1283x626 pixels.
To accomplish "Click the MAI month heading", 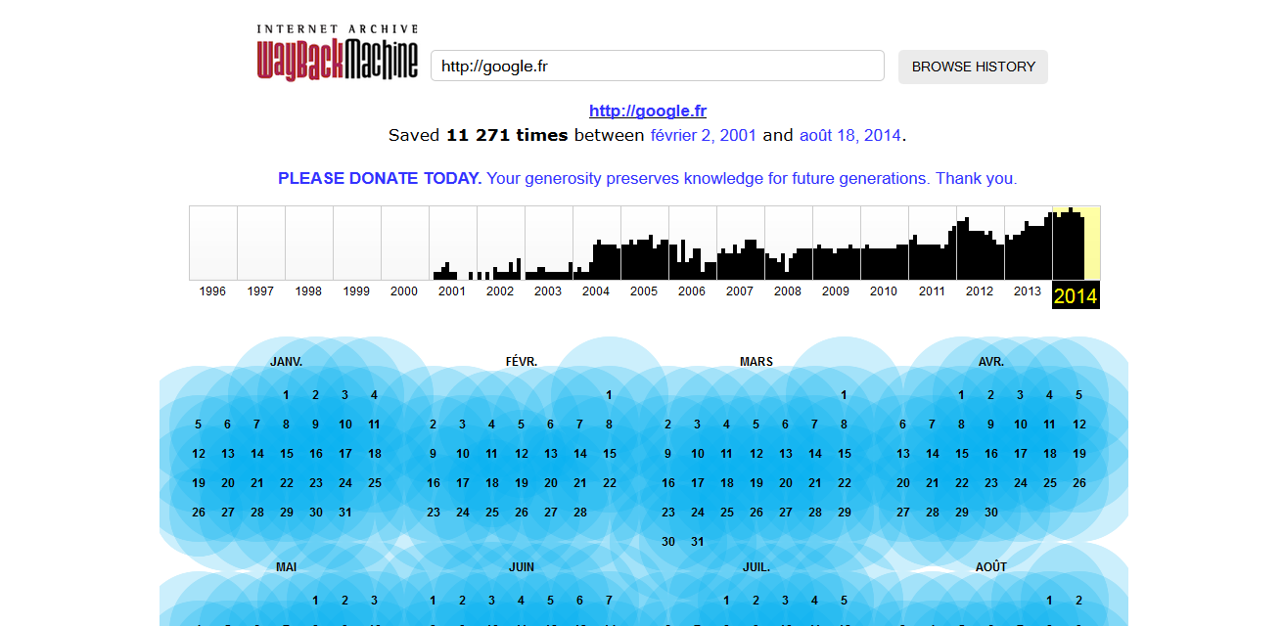I will point(287,567).
